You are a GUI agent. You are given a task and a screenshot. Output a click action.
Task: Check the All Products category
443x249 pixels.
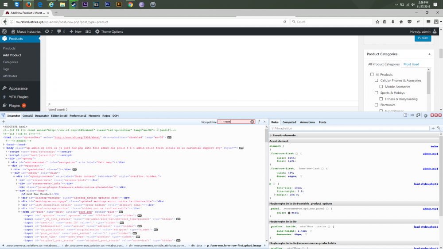[372, 74]
